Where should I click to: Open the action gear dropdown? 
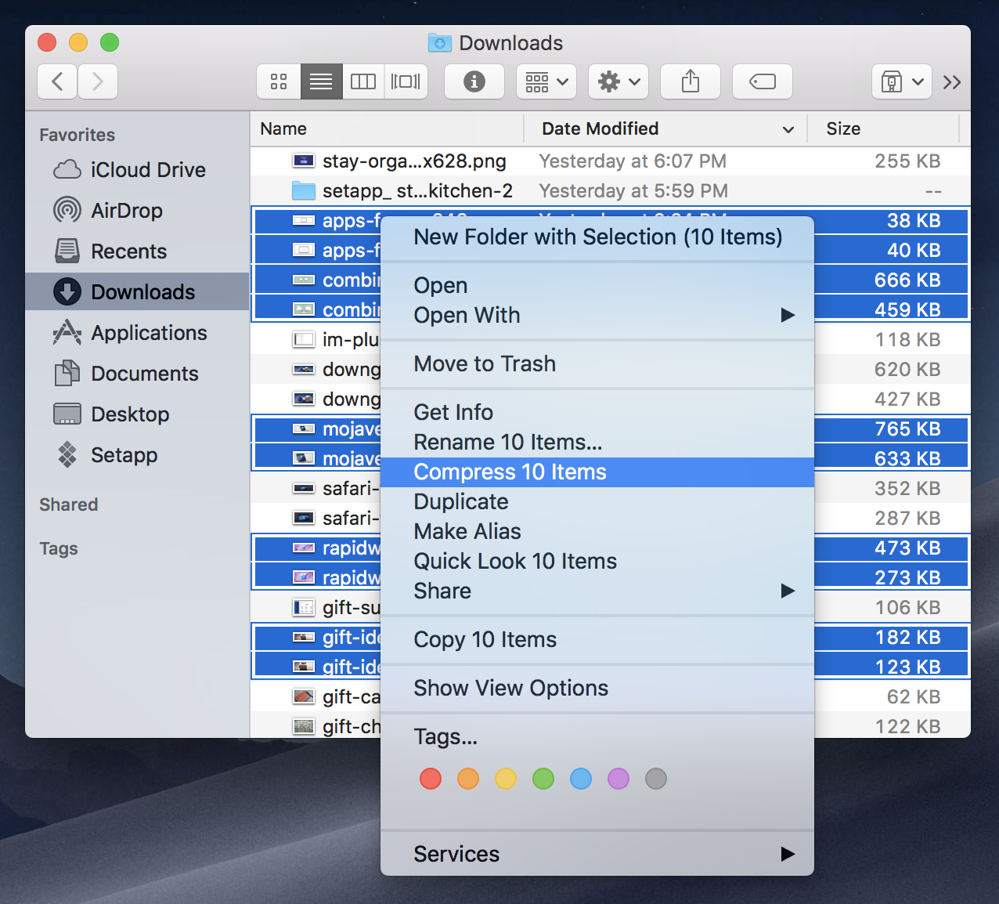click(x=618, y=81)
